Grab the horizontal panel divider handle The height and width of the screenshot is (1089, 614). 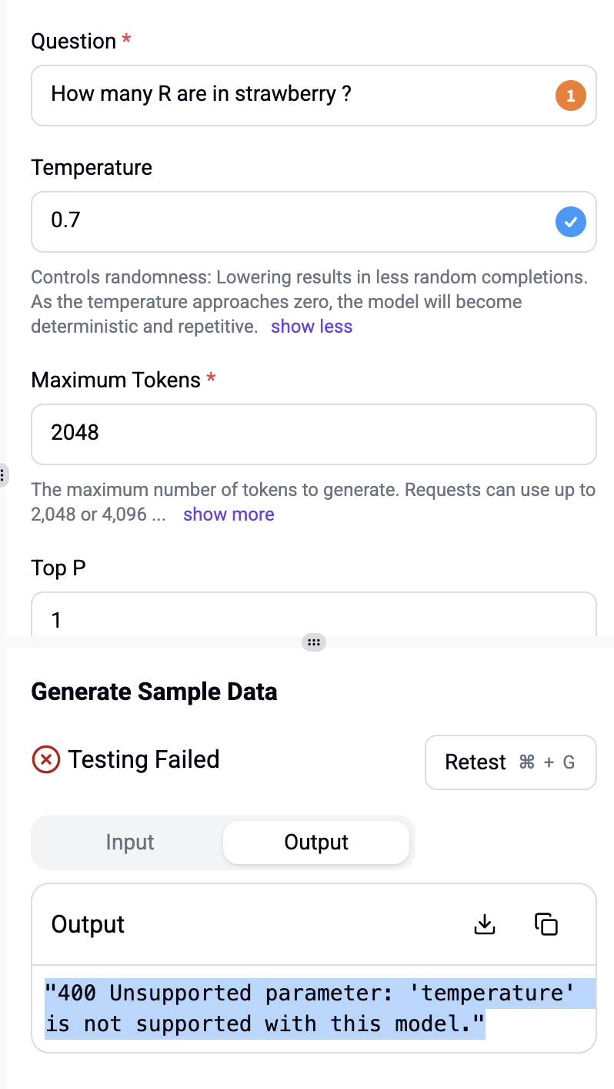pyautogui.click(x=313, y=642)
